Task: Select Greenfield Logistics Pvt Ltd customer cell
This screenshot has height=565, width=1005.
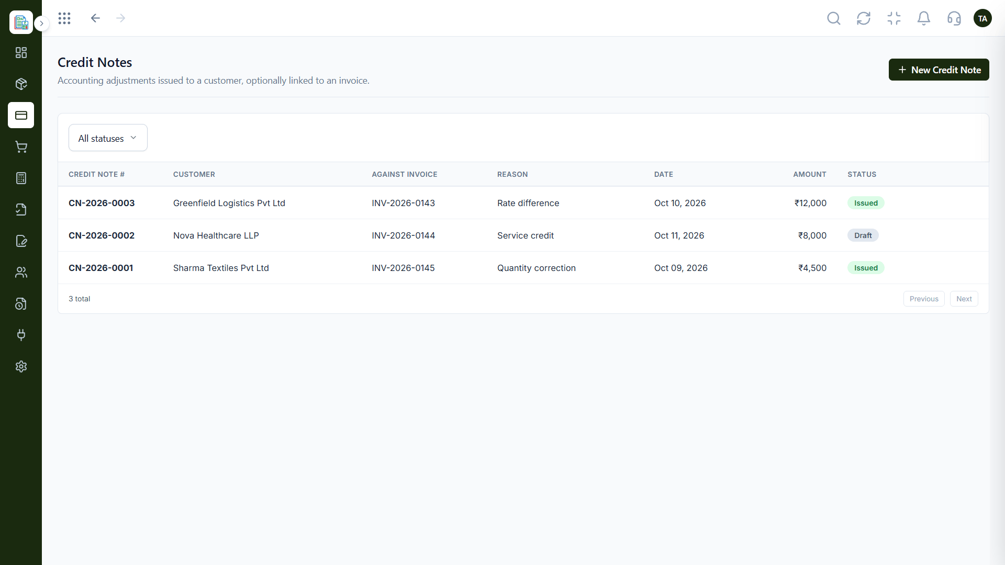Action: pyautogui.click(x=229, y=203)
